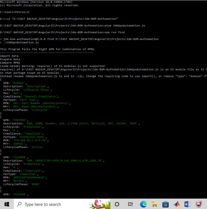
Task: Click the Microsoft Corporation copyright line
Action: pos(40,5)
